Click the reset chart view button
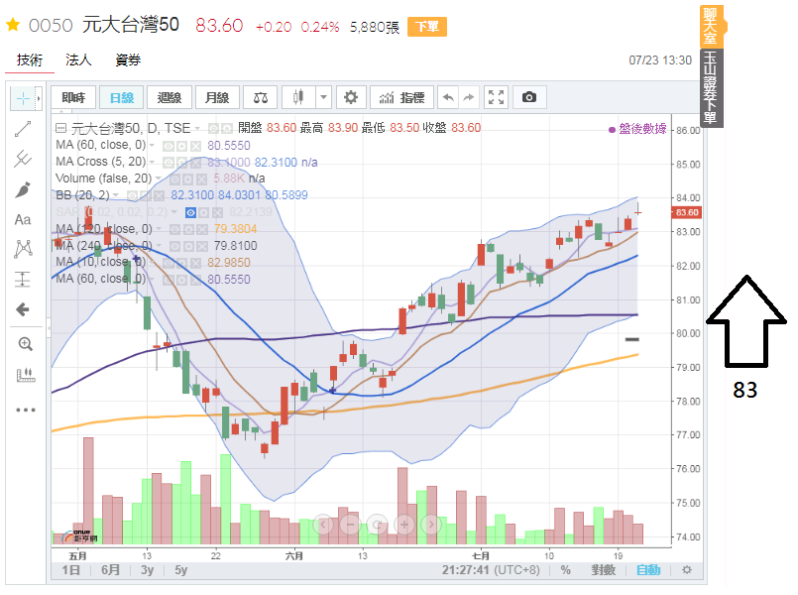 377,524
